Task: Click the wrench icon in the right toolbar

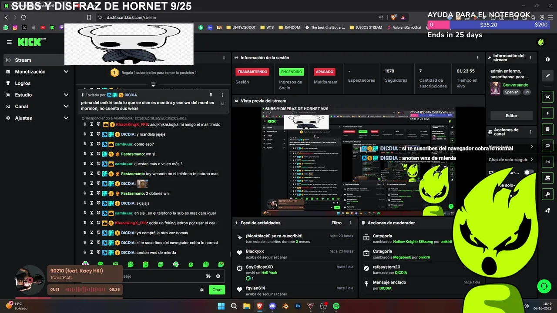Action: pos(547,194)
